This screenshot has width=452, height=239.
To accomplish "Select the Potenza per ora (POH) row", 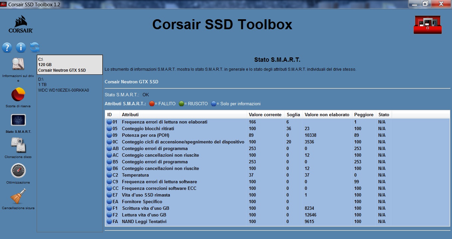I will coord(278,135).
